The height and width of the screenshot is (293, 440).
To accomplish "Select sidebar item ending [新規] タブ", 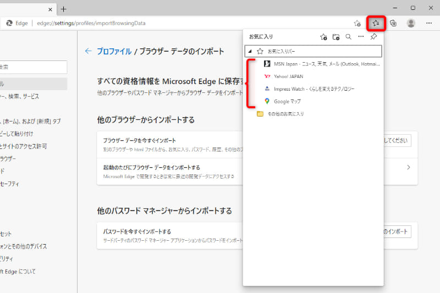I will pos(30,121).
